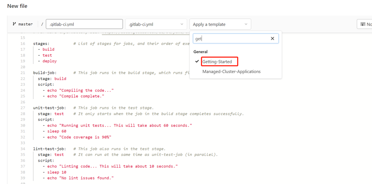Click the file name input field
372x184 pixels.
[84, 24]
